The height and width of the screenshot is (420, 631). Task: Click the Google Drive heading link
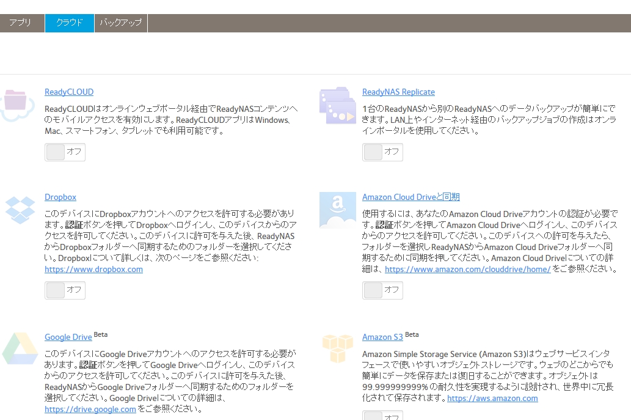tap(68, 337)
